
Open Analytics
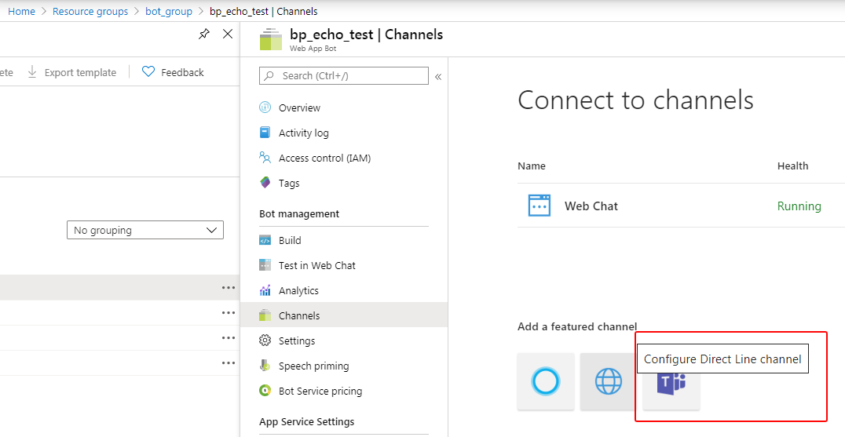pyautogui.click(x=298, y=290)
